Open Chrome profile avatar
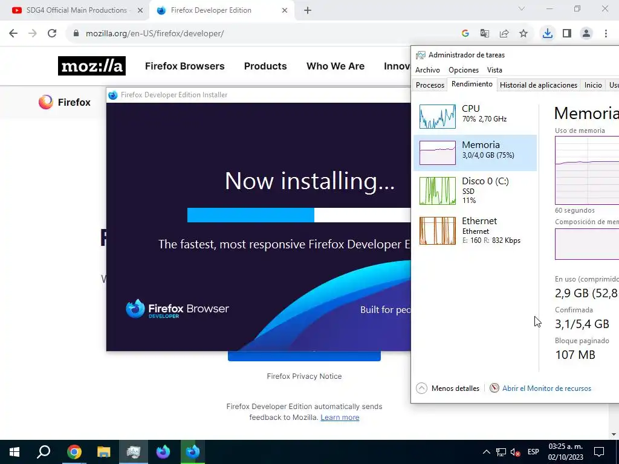619x464 pixels. [x=586, y=33]
